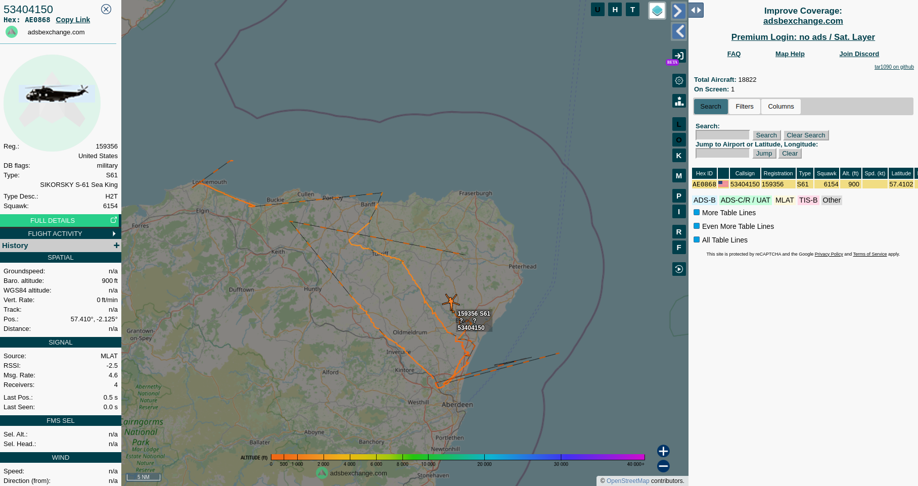Screen dimensions: 918x486
Task: Toggle the P map button
Action: [x=679, y=196]
